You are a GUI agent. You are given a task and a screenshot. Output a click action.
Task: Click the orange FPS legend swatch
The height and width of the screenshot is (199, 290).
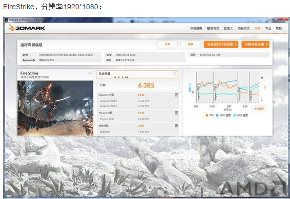207,116
